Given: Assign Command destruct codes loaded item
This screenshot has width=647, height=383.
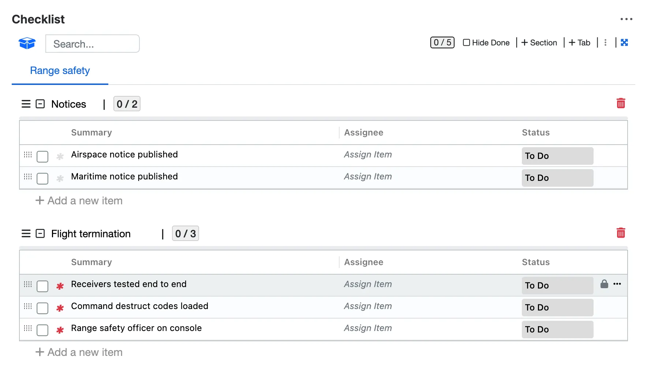Looking at the screenshot, I should 368,306.
